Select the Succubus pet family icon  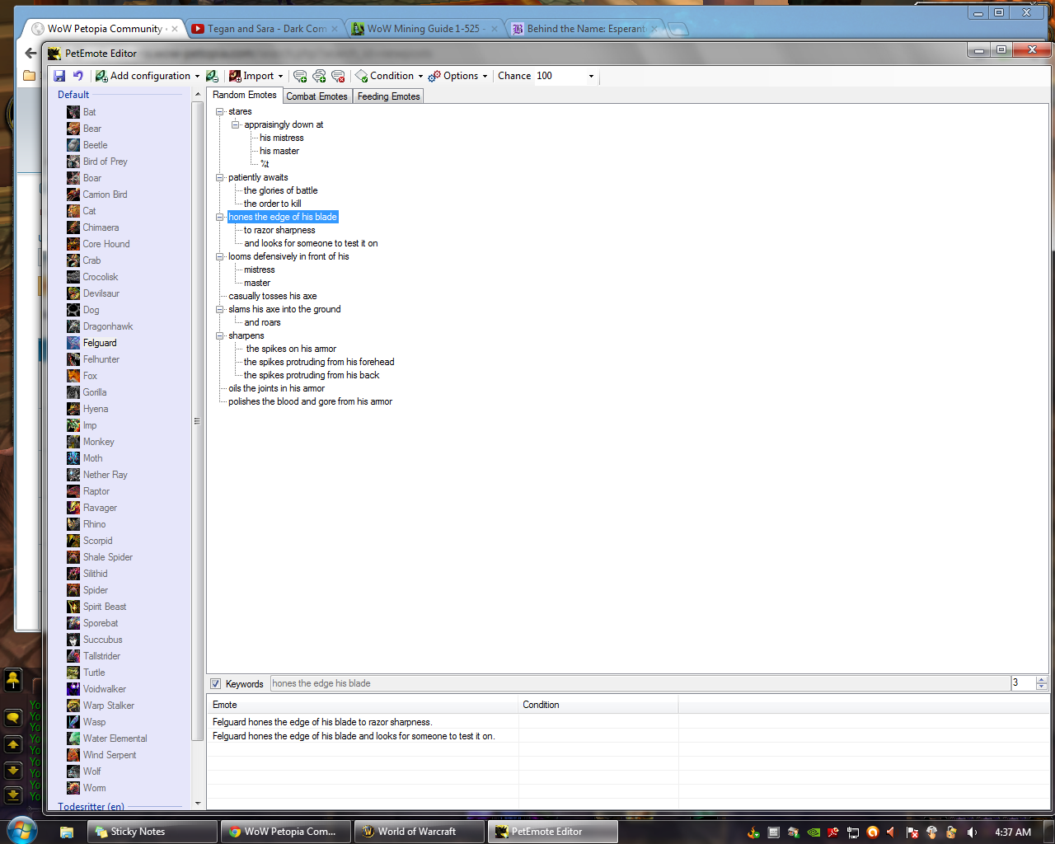point(73,640)
